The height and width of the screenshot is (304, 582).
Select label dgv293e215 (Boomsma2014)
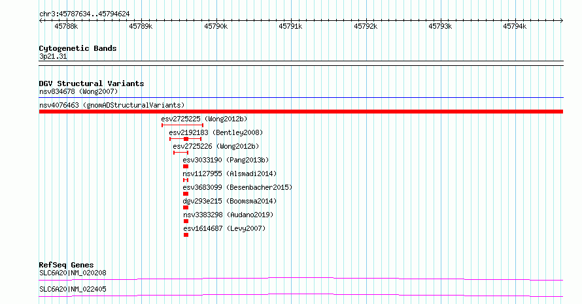pos(230,201)
